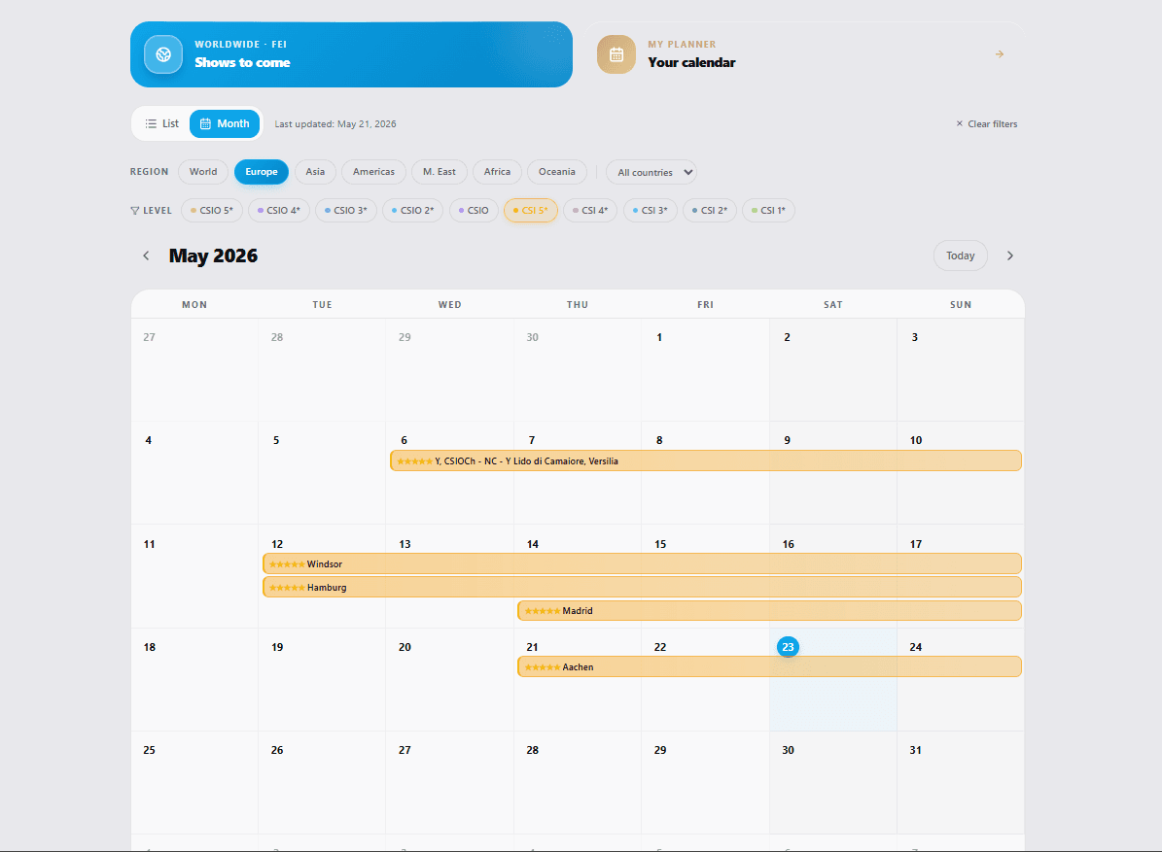The image size is (1162, 852).
Task: Open the Lido di Camaiore, Versilia event
Action: pos(706,460)
